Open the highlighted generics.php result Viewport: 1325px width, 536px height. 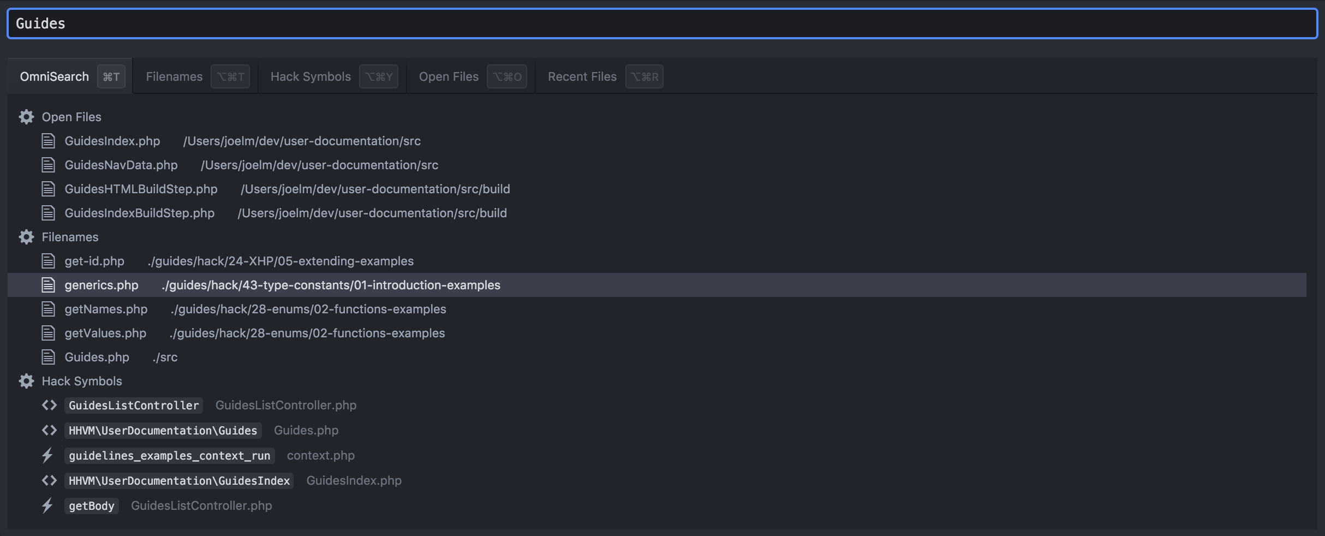pyautogui.click(x=657, y=285)
